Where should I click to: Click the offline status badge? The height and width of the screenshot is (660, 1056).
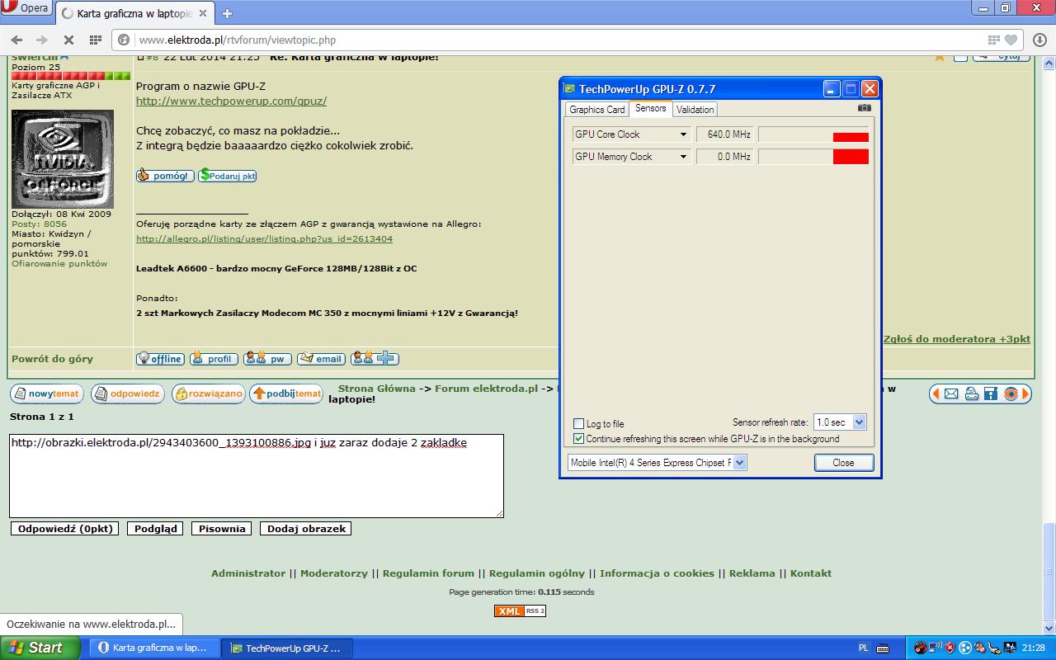point(160,359)
